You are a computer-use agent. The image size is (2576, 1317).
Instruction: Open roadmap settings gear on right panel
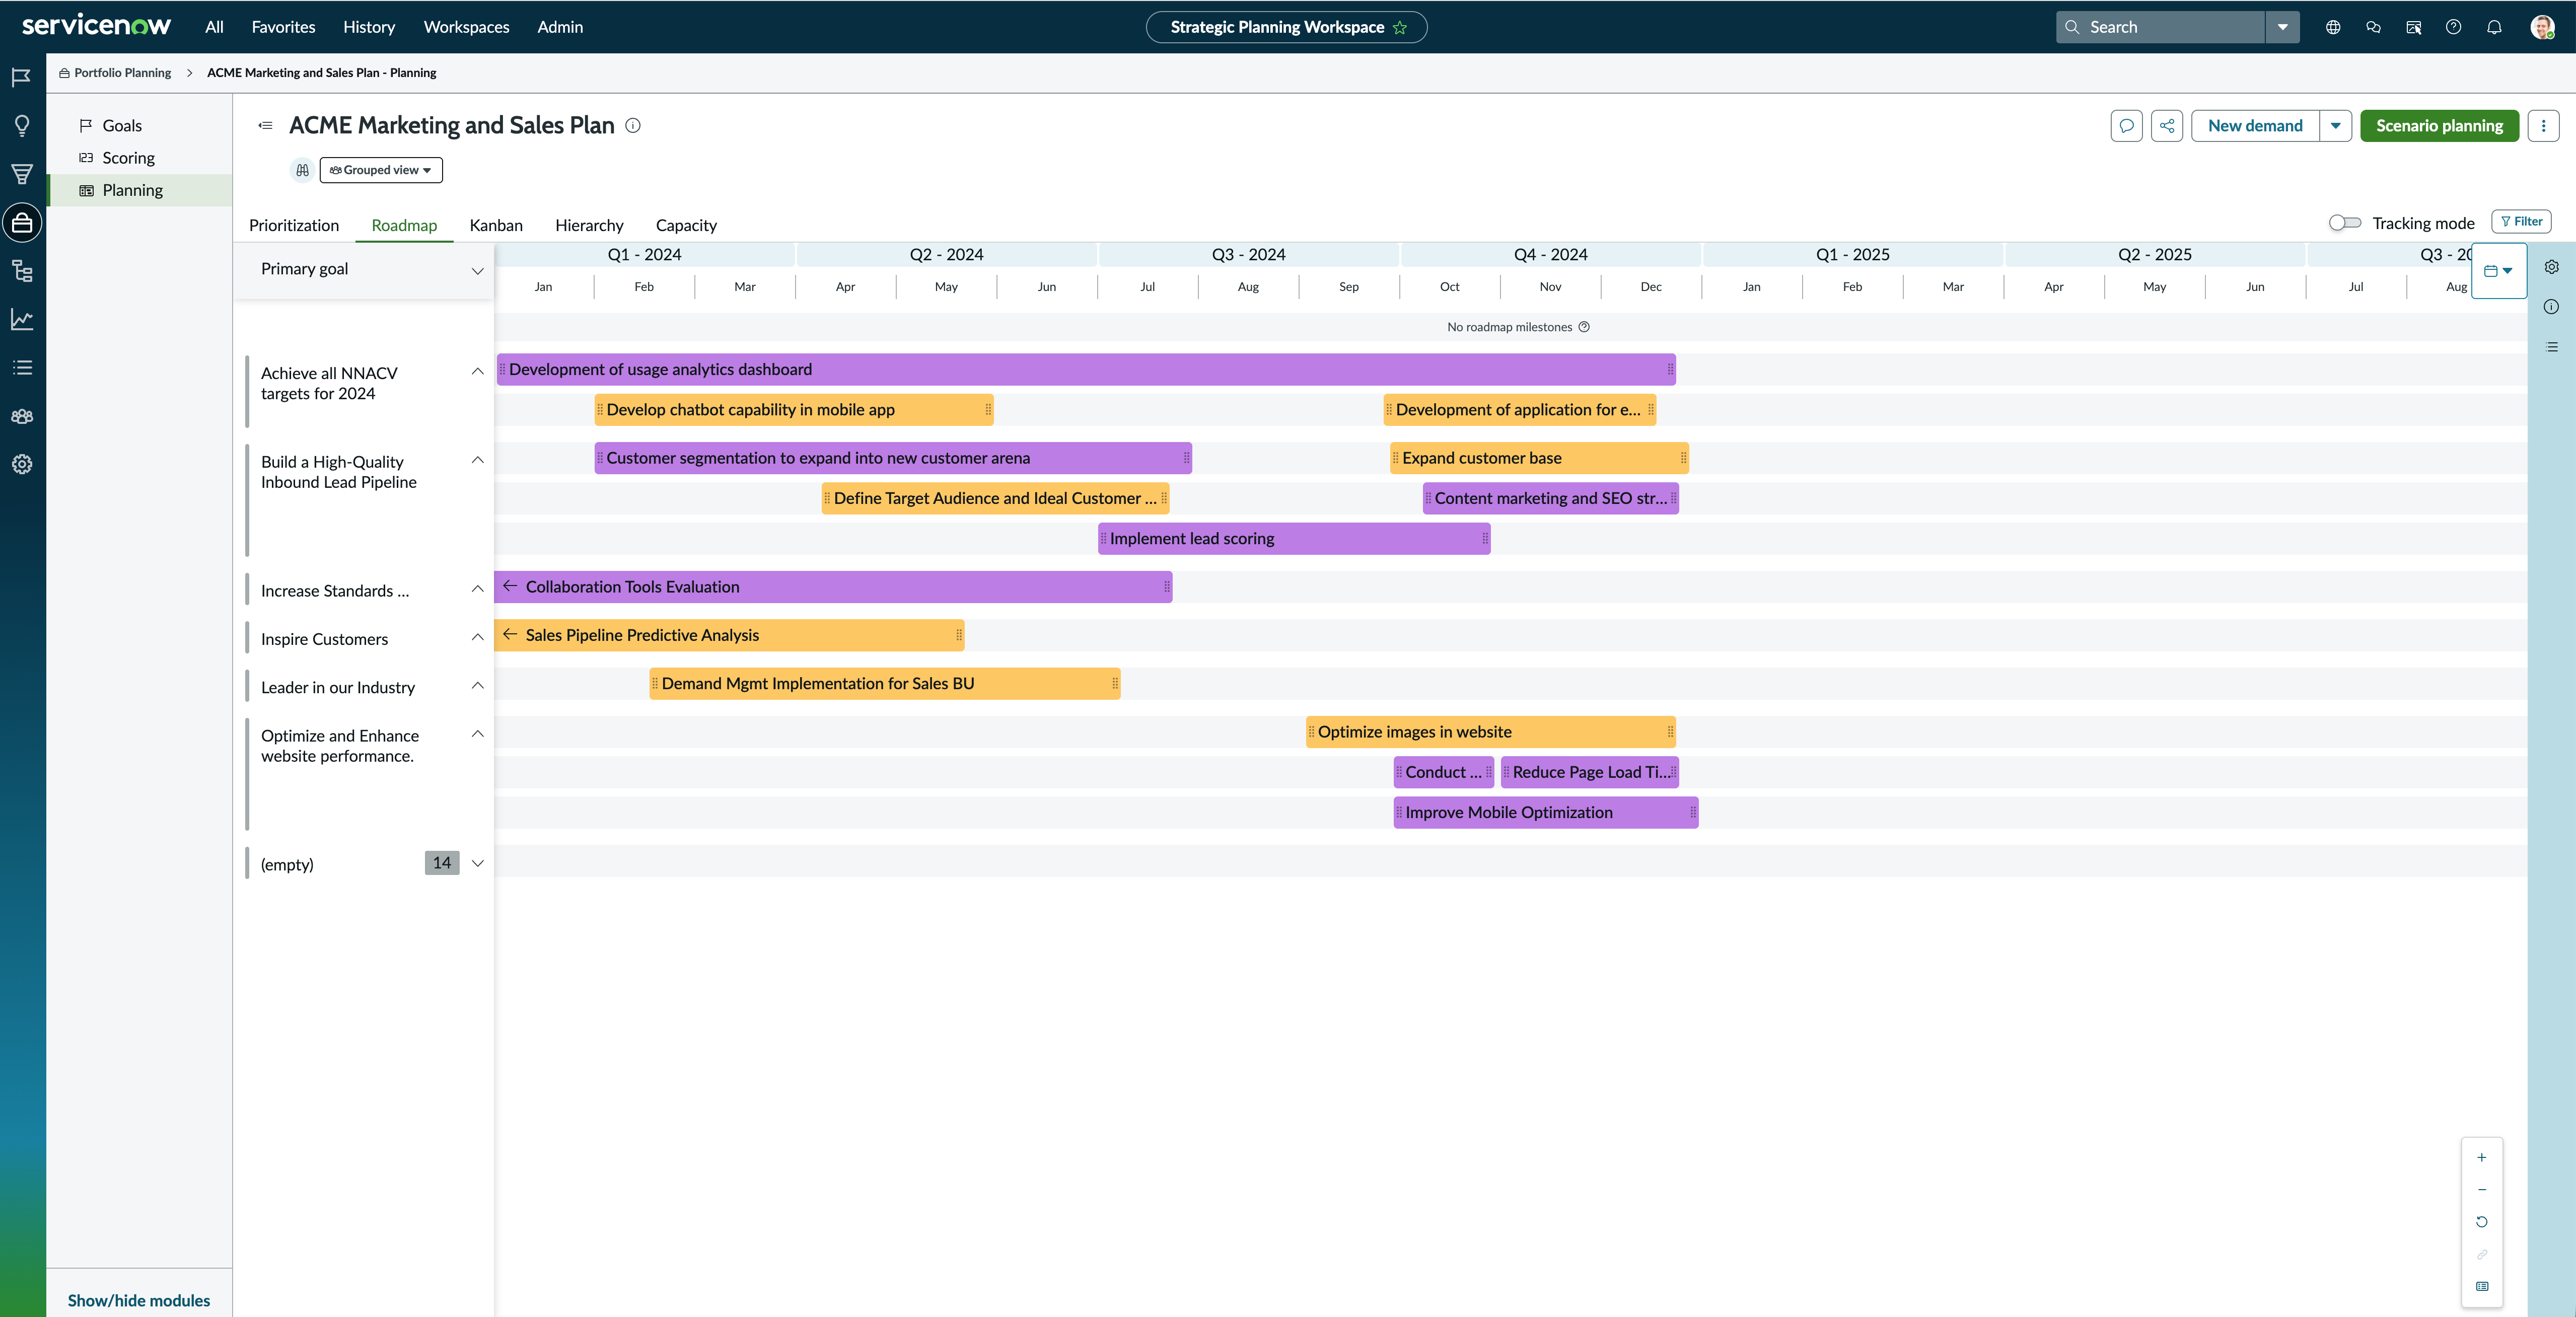[x=2552, y=267]
